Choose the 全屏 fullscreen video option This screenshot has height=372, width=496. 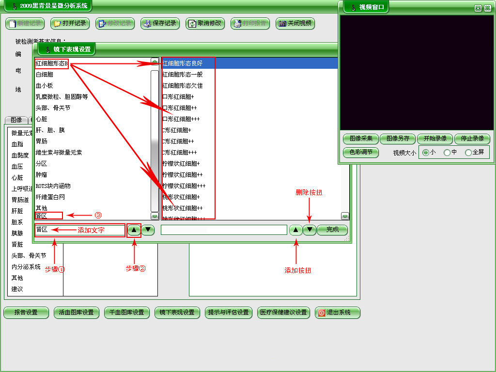tap(468, 153)
